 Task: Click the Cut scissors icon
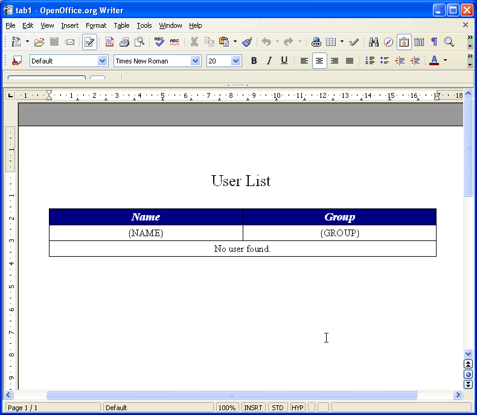point(194,42)
